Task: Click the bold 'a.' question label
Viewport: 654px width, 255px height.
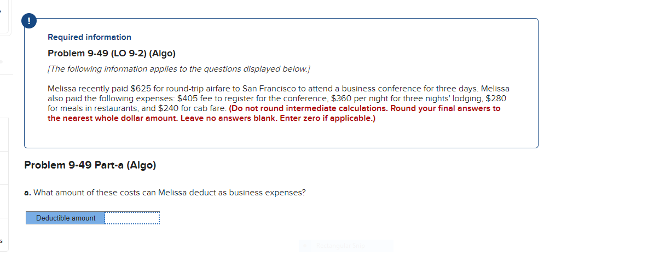Action: coord(27,193)
